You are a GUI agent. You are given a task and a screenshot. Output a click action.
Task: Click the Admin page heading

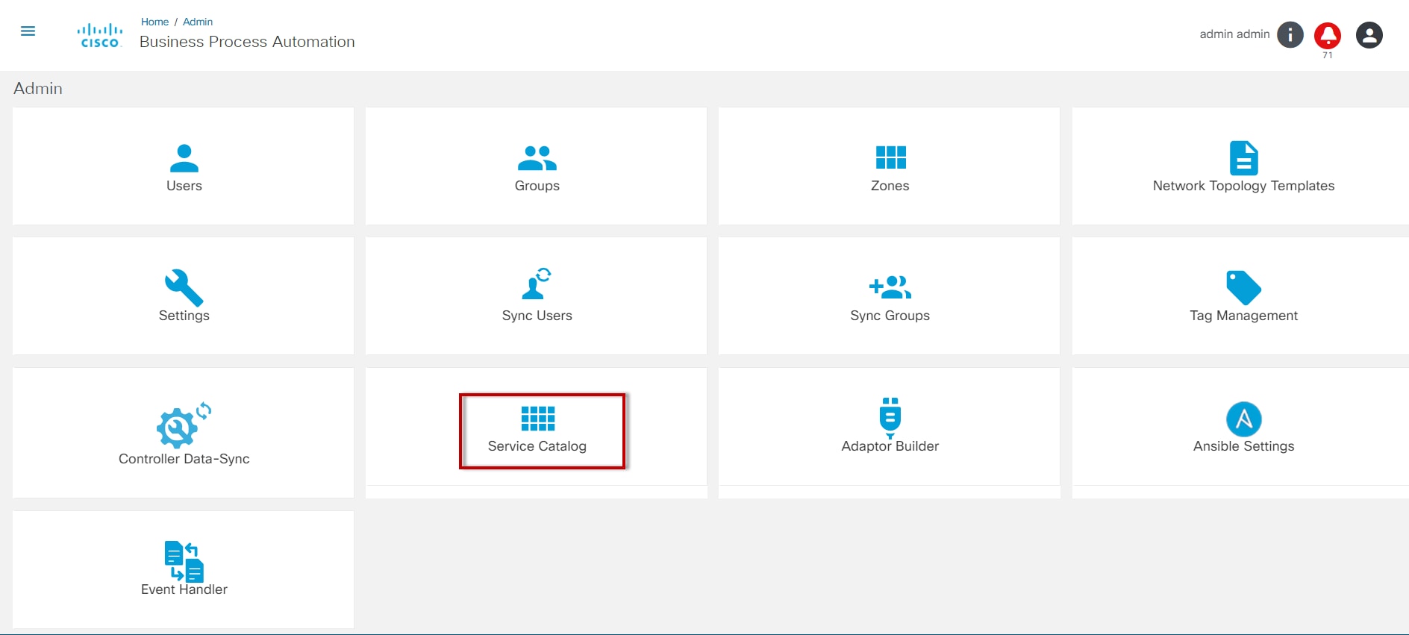(38, 88)
